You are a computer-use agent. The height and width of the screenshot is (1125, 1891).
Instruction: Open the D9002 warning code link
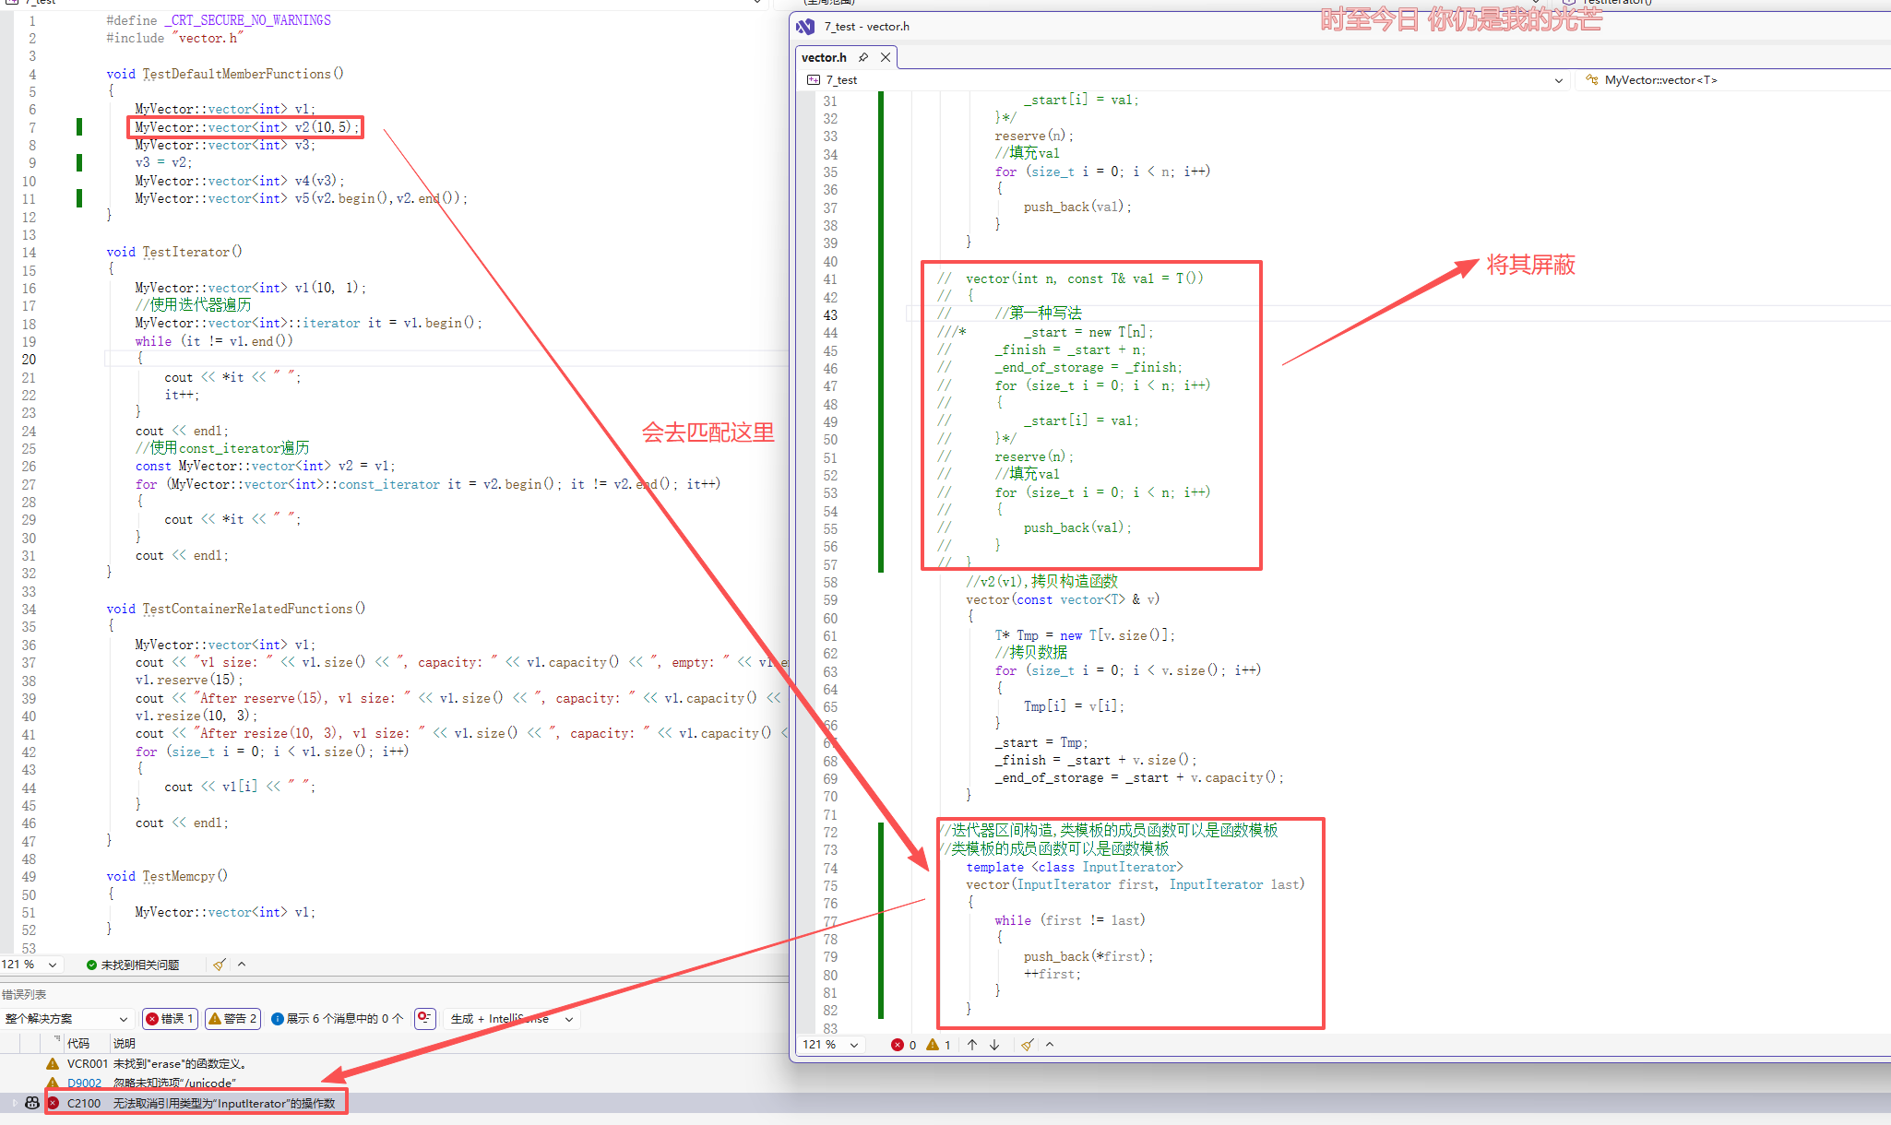(84, 1083)
